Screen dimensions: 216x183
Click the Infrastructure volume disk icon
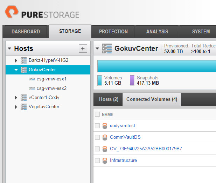point(105,161)
